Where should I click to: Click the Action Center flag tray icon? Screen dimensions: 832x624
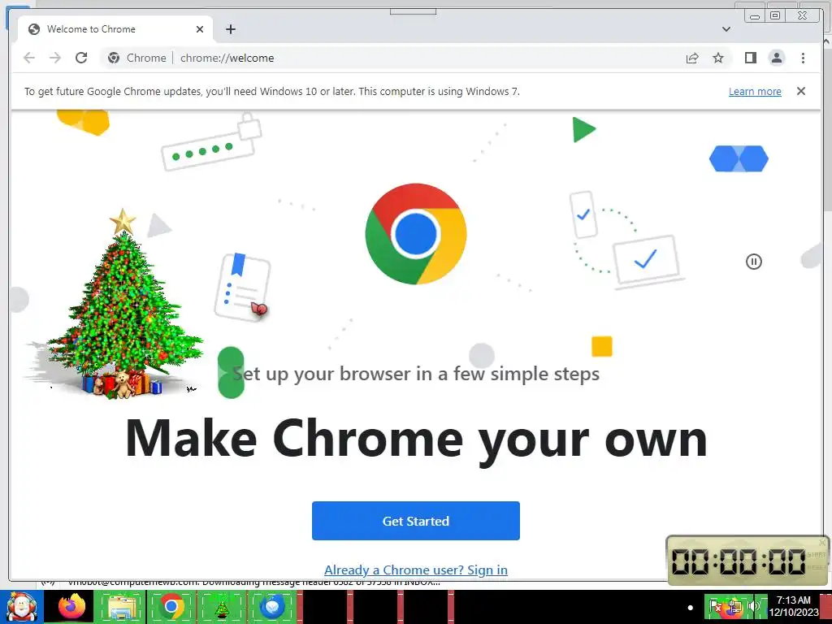coord(715,606)
